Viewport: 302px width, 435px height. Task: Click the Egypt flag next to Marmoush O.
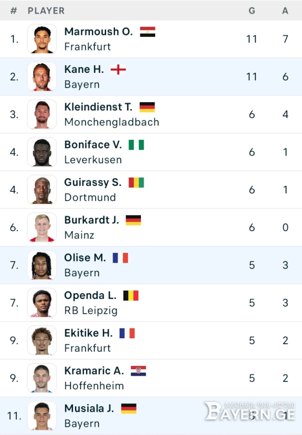point(147,32)
